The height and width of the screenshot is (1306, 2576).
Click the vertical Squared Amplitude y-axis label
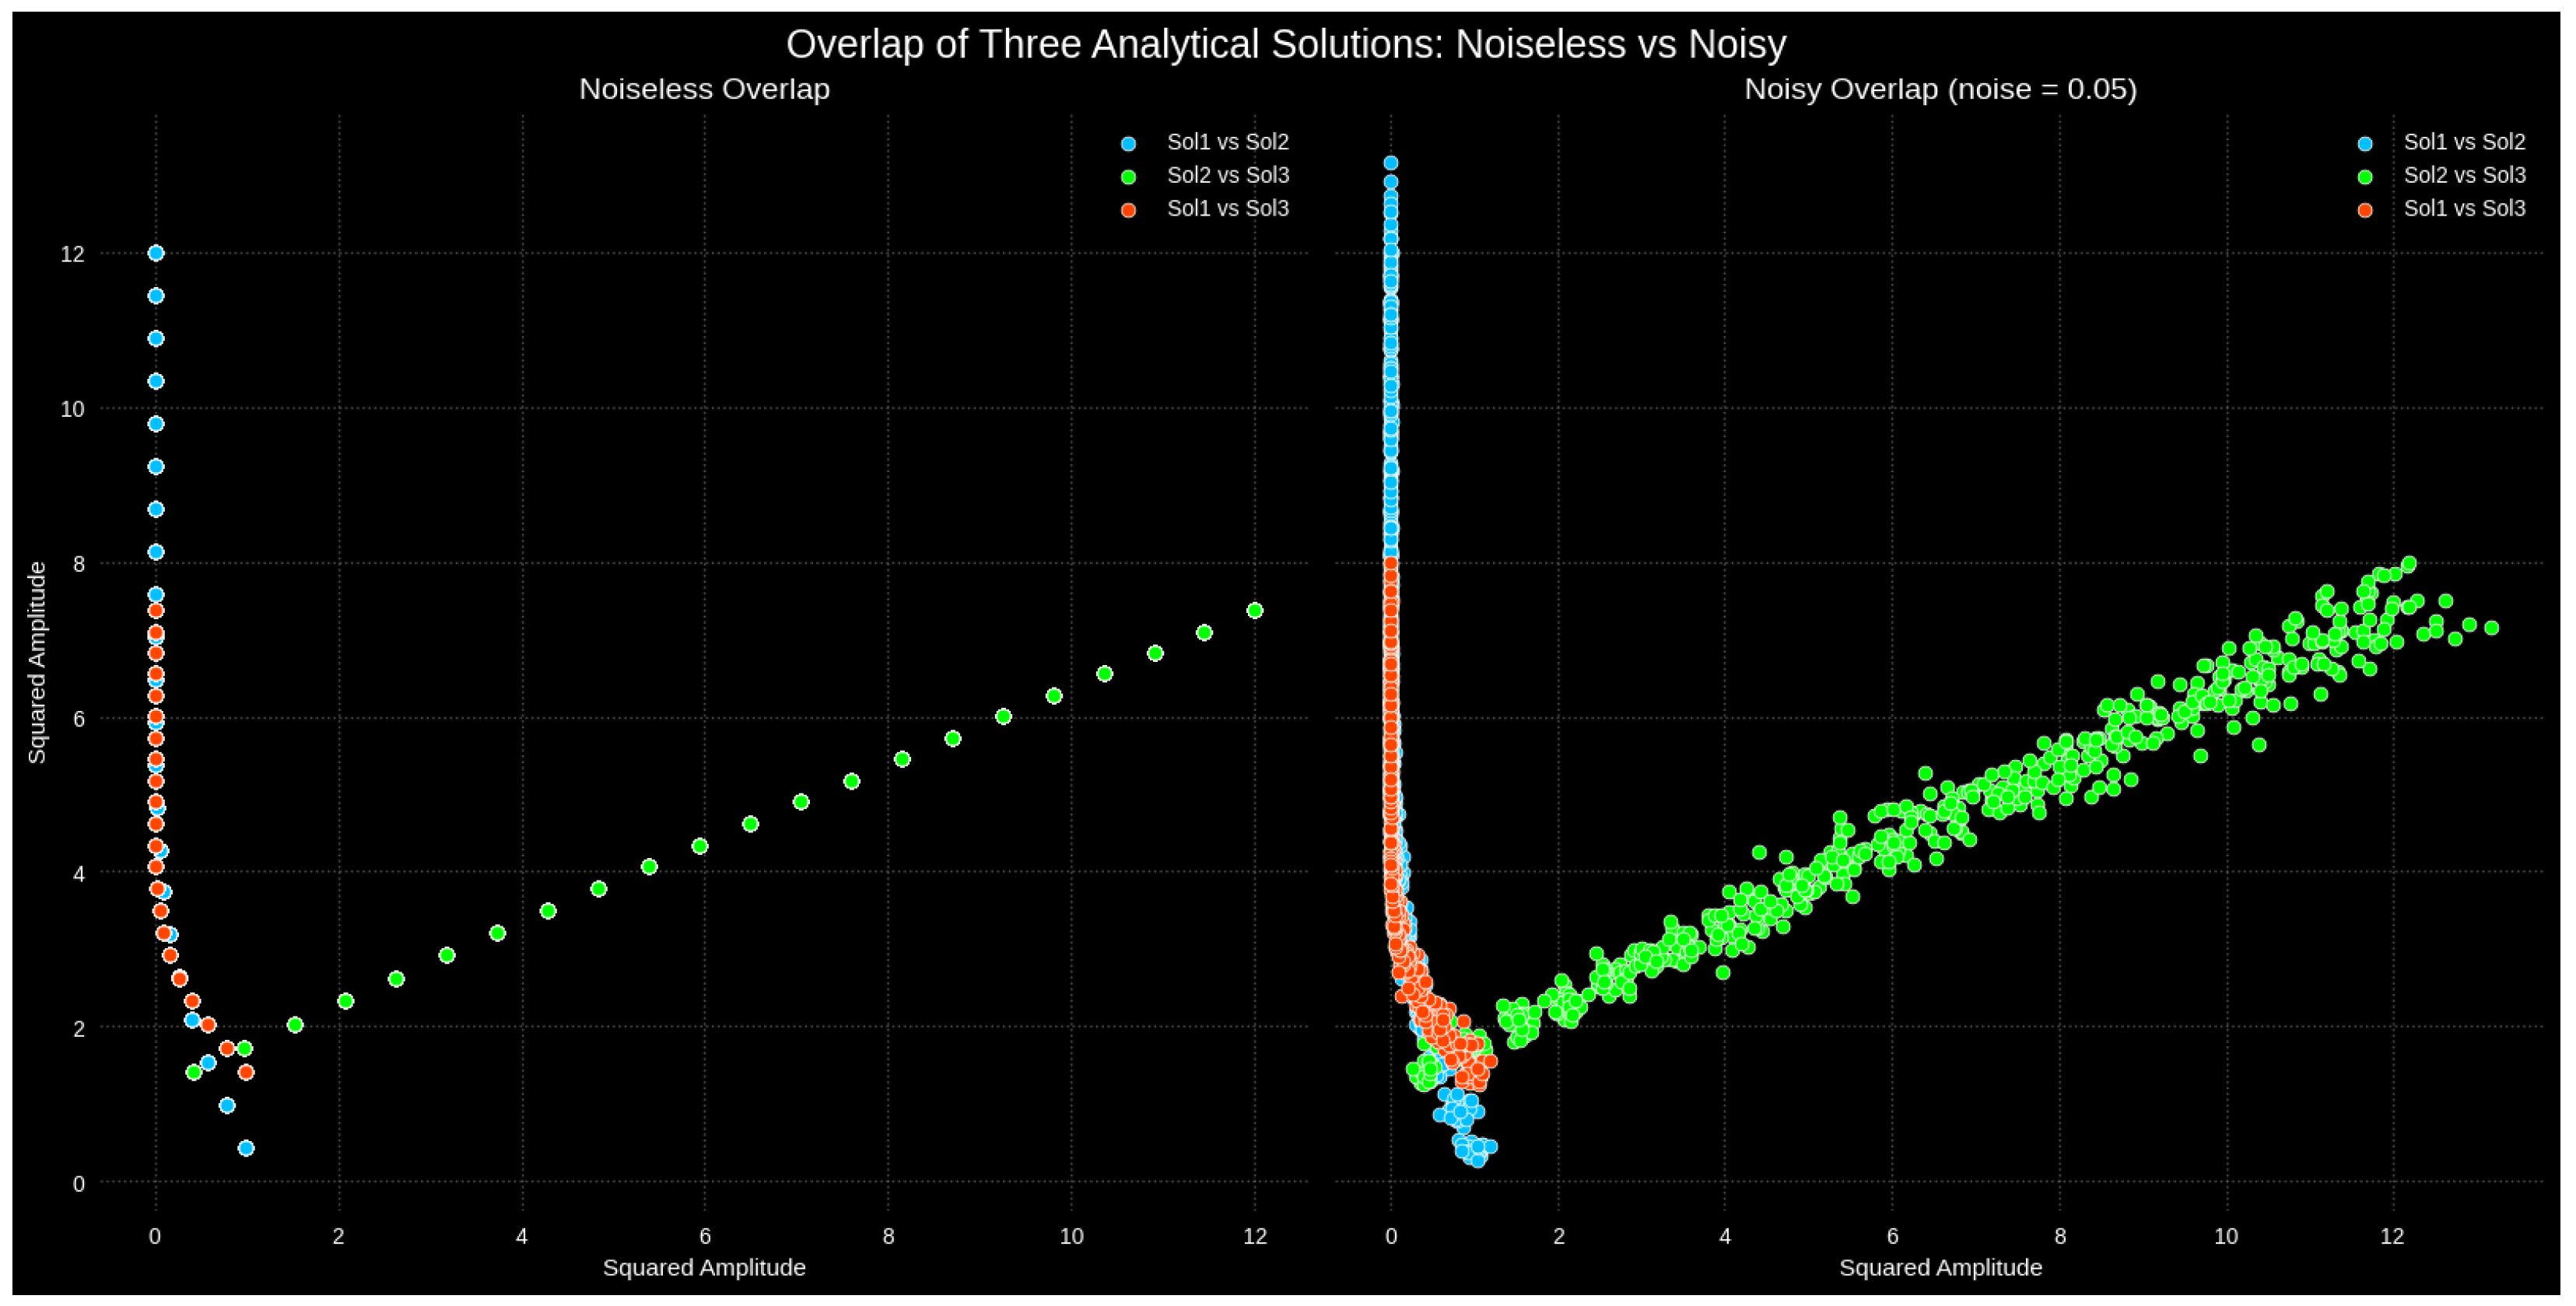tap(37, 662)
